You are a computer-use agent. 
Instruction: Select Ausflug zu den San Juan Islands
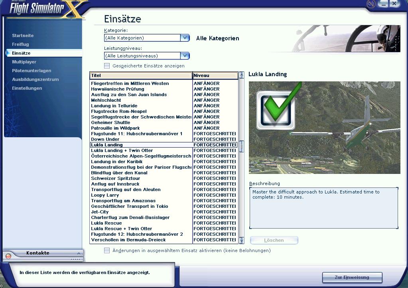[164, 95]
